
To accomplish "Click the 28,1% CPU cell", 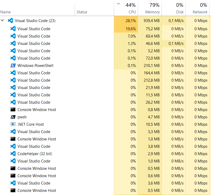I will pyautogui.click(x=126, y=21).
